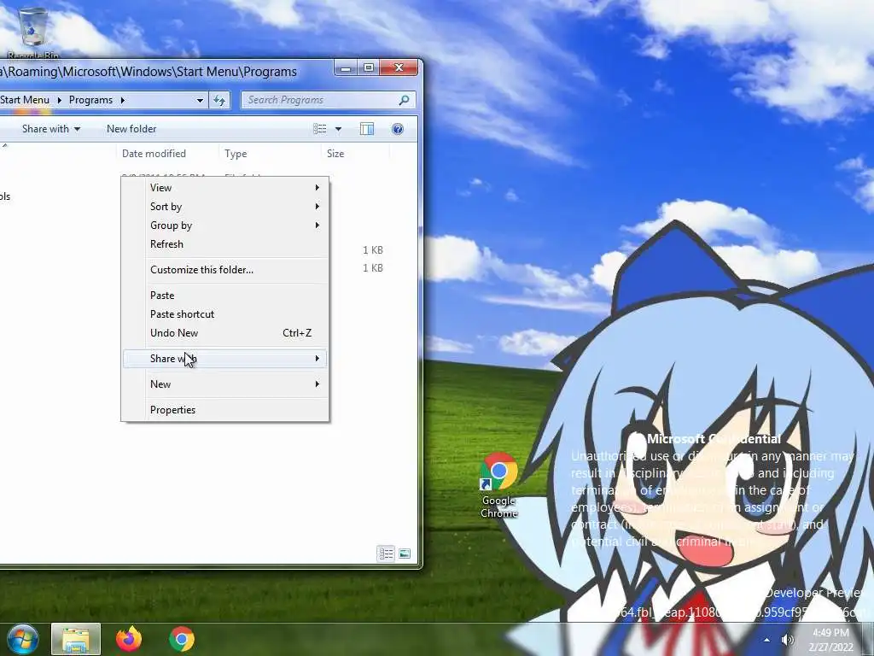Screen dimensions: 874x656
Task: Click the refresh button beside address bar
Action: (x=219, y=100)
